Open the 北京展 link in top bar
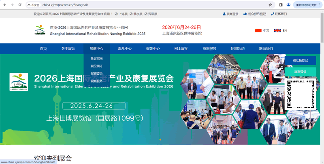324x164 pixels. click(x=136, y=14)
